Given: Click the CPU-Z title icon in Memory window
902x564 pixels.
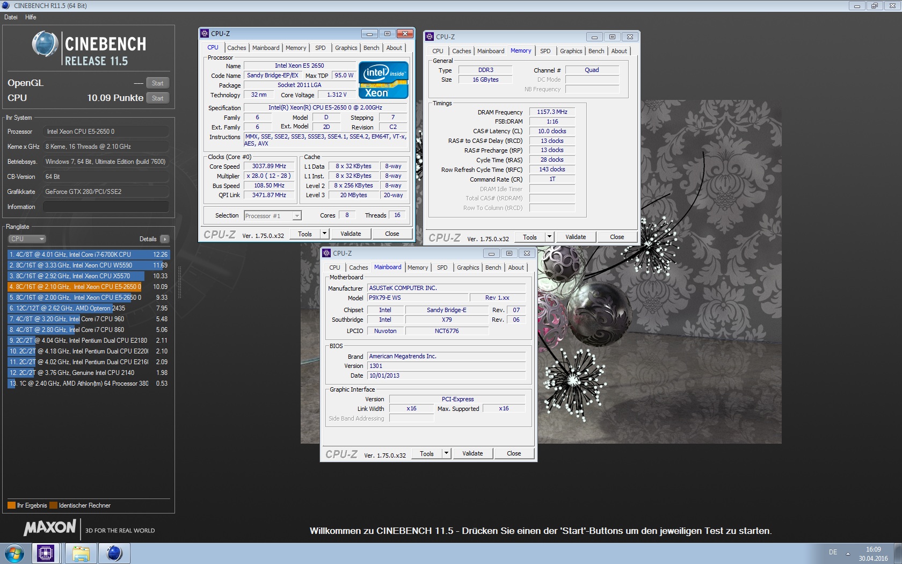Looking at the screenshot, I should point(430,37).
